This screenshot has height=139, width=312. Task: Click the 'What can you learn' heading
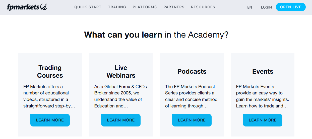(156, 35)
